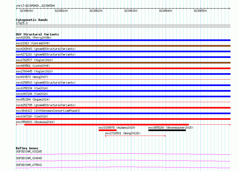238x171 pixels.
Task: Click the magenta track under OGFOD3|NR_033265
Action: (123, 154)
